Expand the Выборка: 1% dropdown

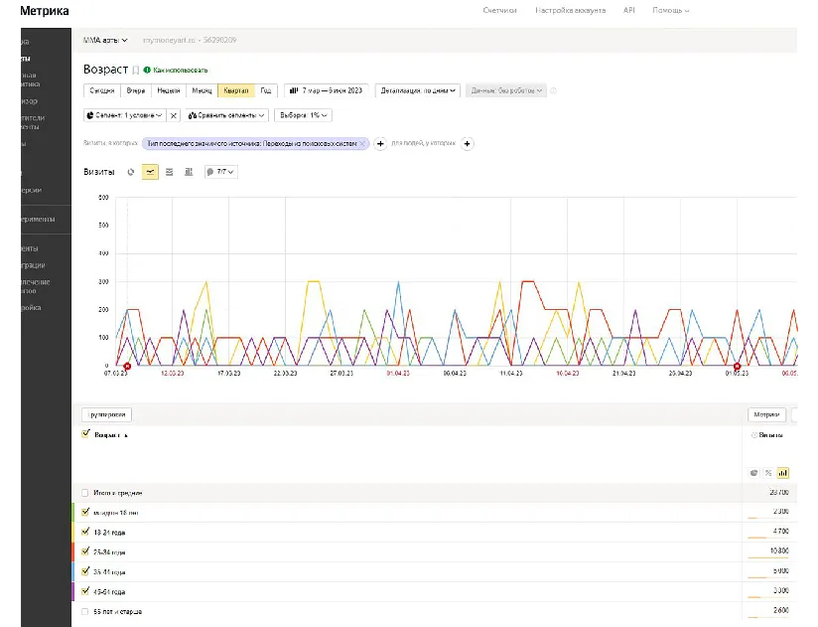click(304, 115)
